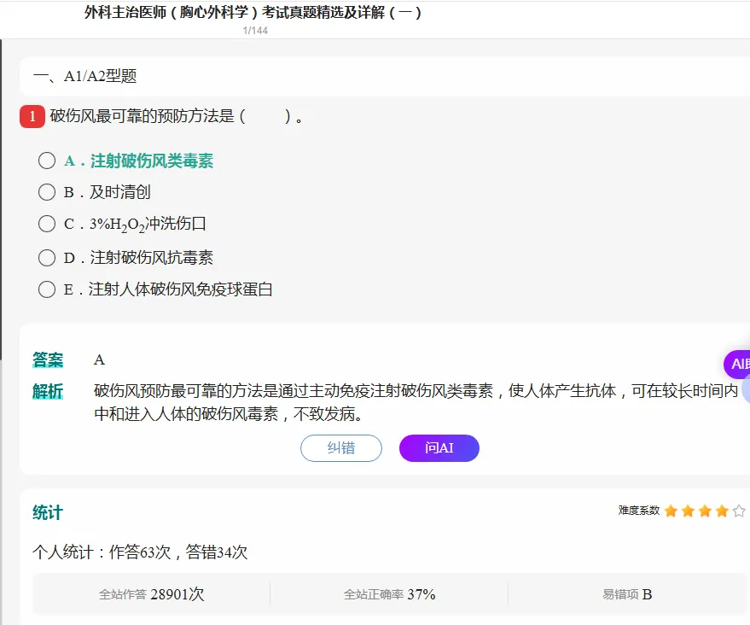This screenshot has height=625, width=750.
Task: Open the AI floating button at right edge
Action: click(x=737, y=365)
